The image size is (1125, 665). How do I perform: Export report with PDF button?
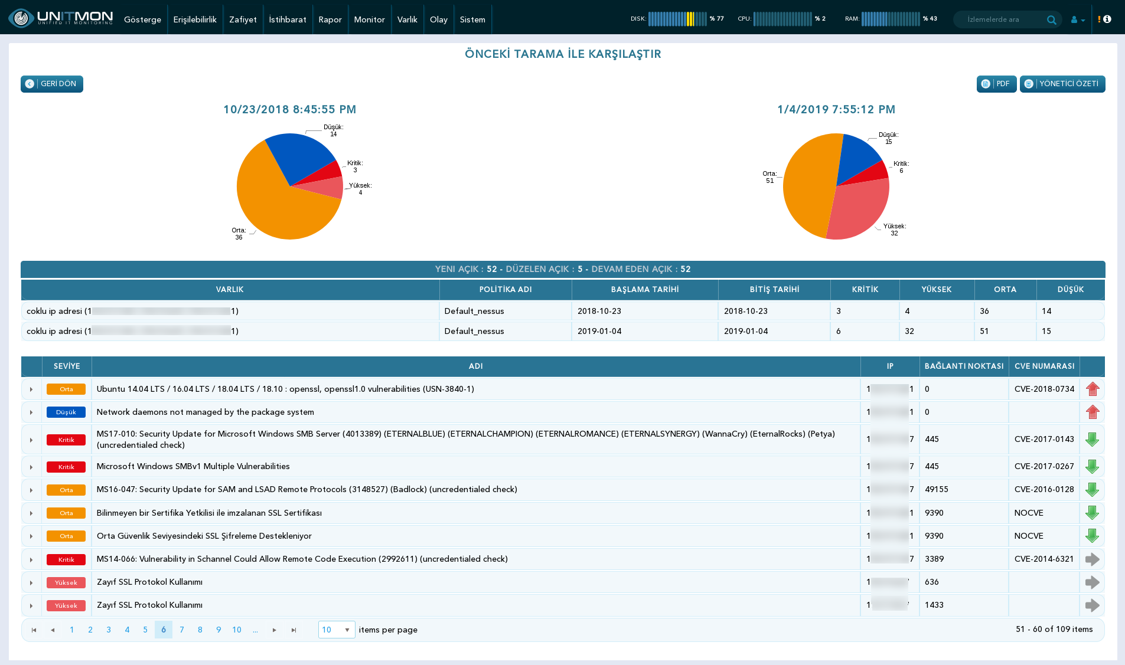point(996,84)
